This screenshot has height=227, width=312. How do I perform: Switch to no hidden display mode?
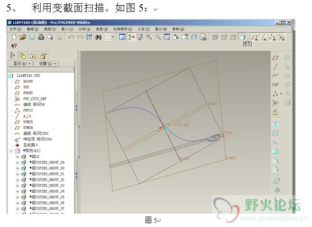[x=233, y=37]
